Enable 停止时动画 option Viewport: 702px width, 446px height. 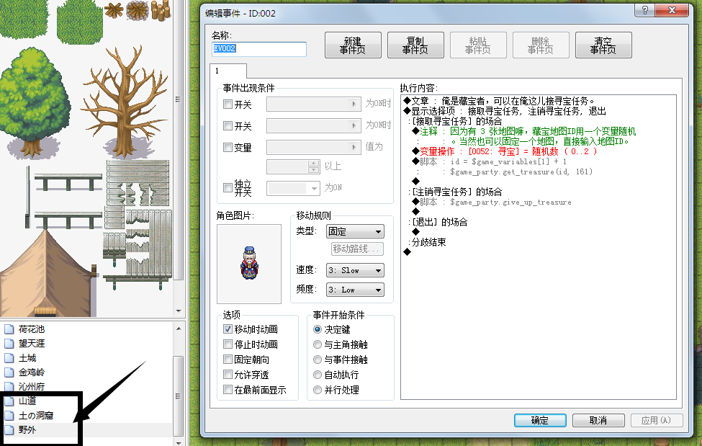point(228,344)
